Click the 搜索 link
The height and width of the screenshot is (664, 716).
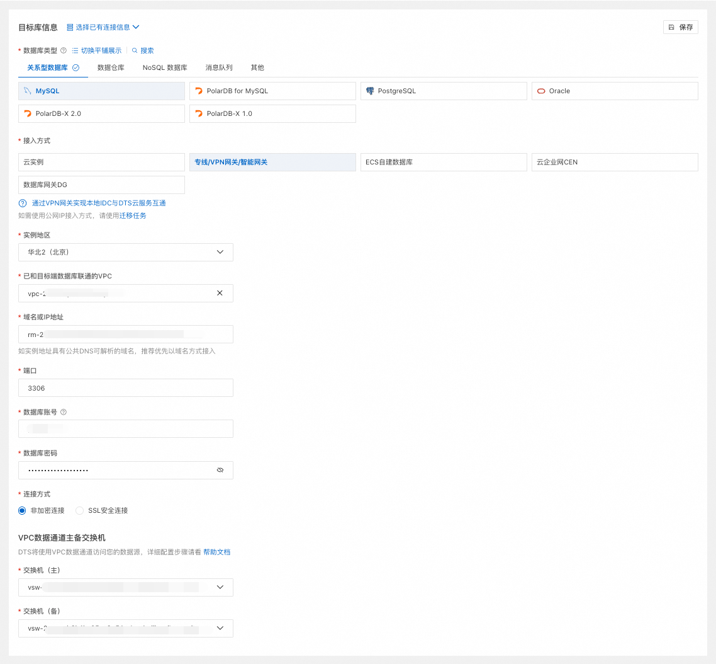(143, 50)
